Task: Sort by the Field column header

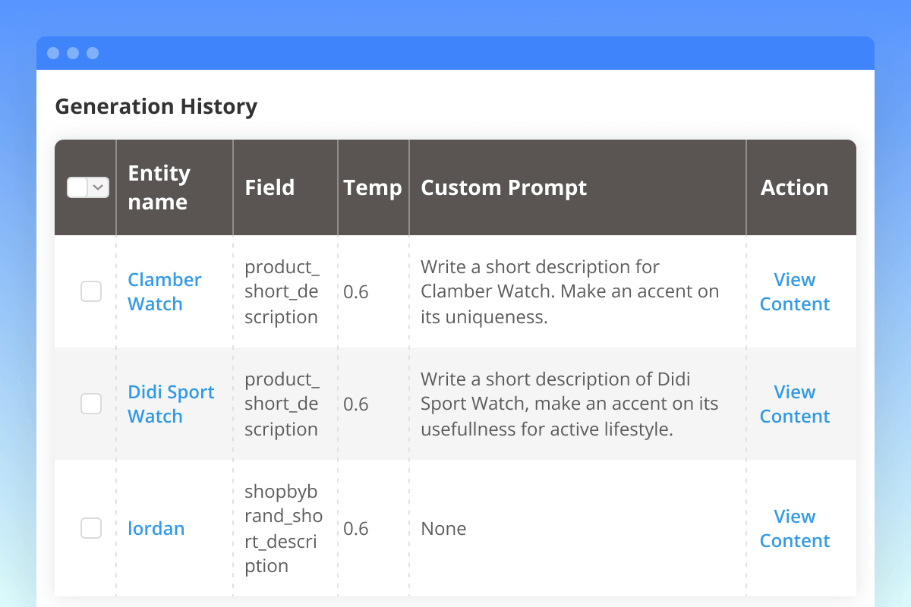Action: pyautogui.click(x=270, y=187)
